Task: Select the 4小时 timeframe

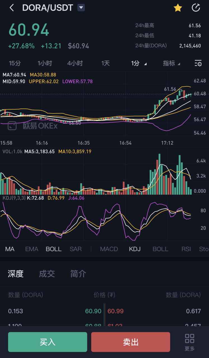Action: (75, 63)
